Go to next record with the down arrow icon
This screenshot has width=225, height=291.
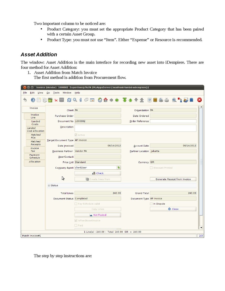pos(136,100)
